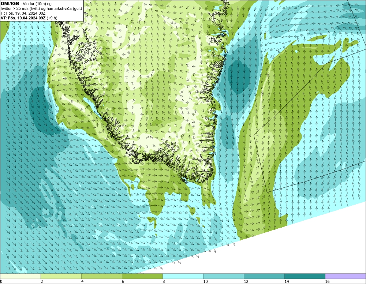366x284 pixels.
Task: Click the light green 2-4 m/s legend swatch
Action: [x=61, y=276]
